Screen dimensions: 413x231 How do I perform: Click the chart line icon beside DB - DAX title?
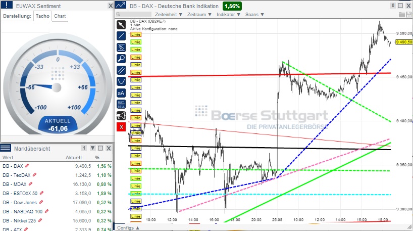point(120,5)
